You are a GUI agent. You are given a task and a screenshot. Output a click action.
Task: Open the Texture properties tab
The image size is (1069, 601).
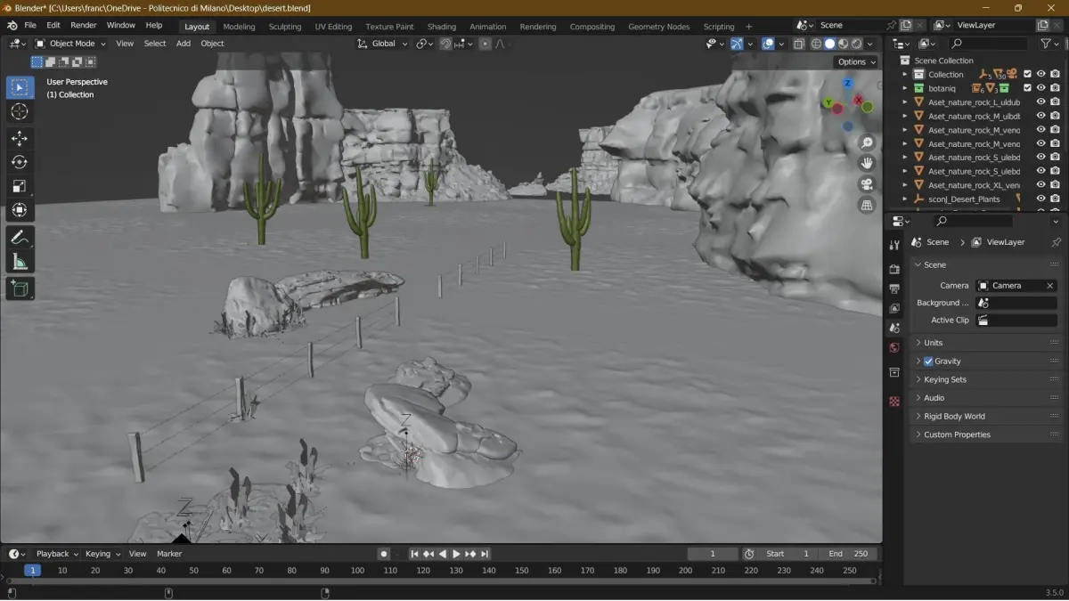tap(894, 402)
